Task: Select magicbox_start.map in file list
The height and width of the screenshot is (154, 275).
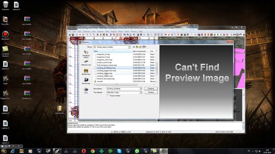Action: pyautogui.click(x=104, y=60)
